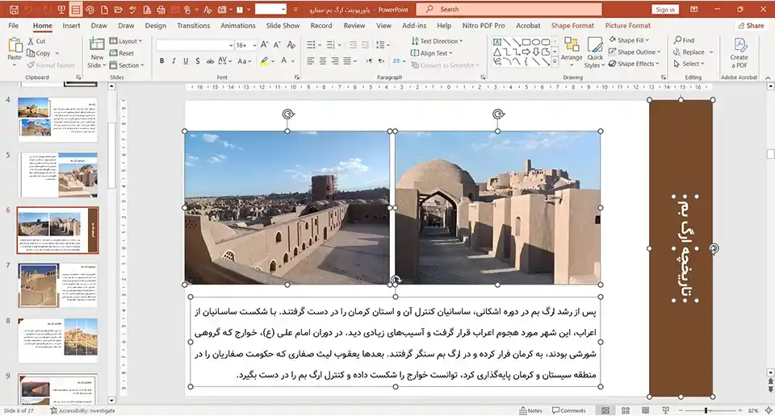
Task: Select the triangle shape in shapes gallery
Action: point(497,52)
